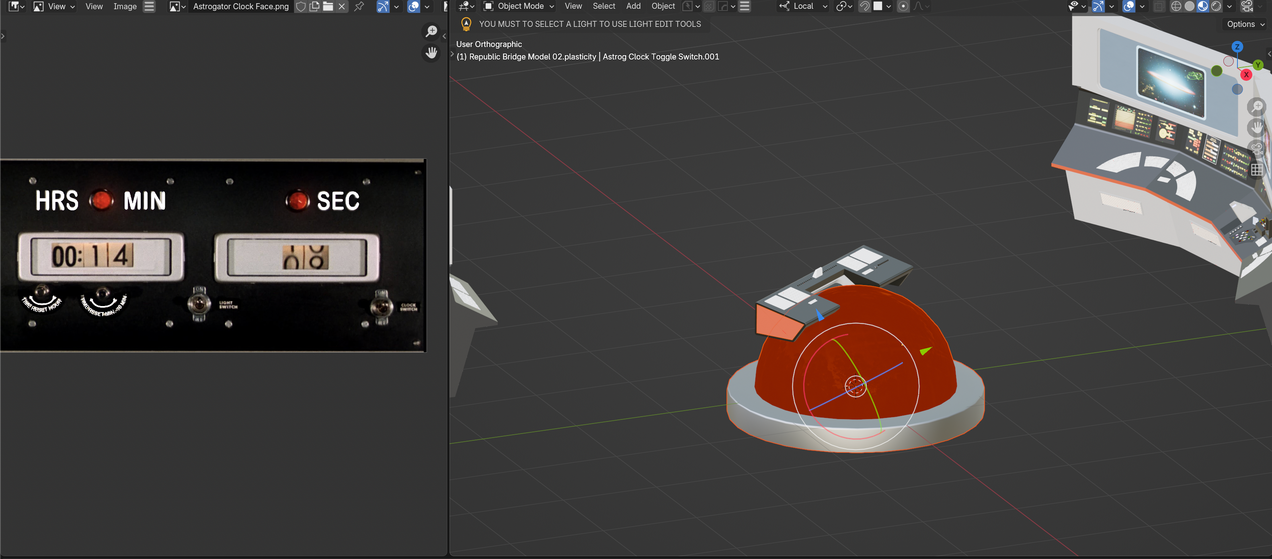Open the Add menu
Viewport: 1272px width, 559px height.
[x=634, y=6]
